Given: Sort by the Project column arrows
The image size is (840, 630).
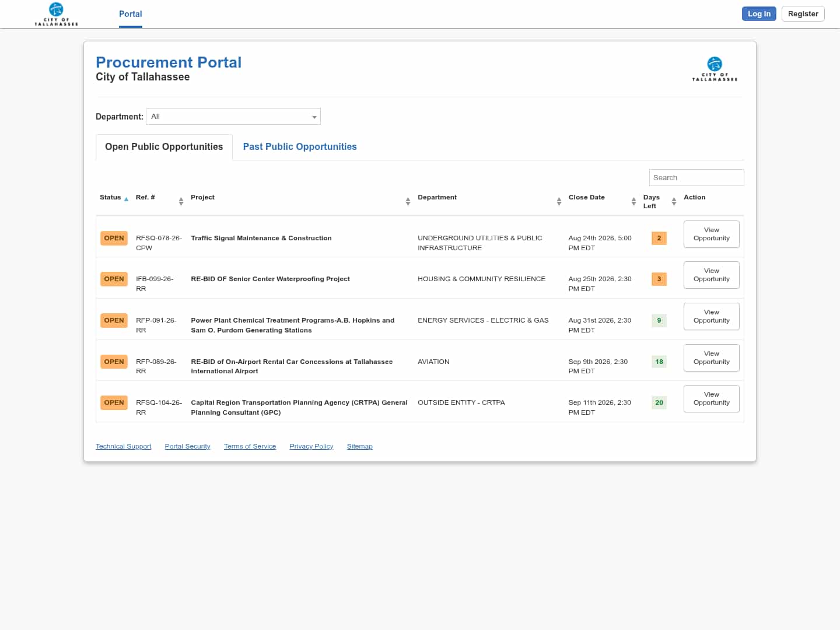Looking at the screenshot, I should coord(408,201).
